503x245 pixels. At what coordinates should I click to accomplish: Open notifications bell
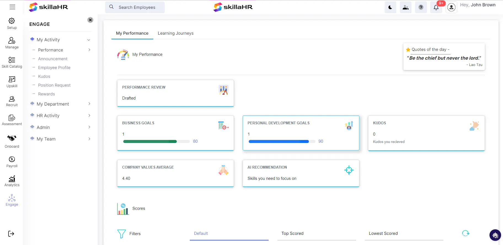[436, 7]
